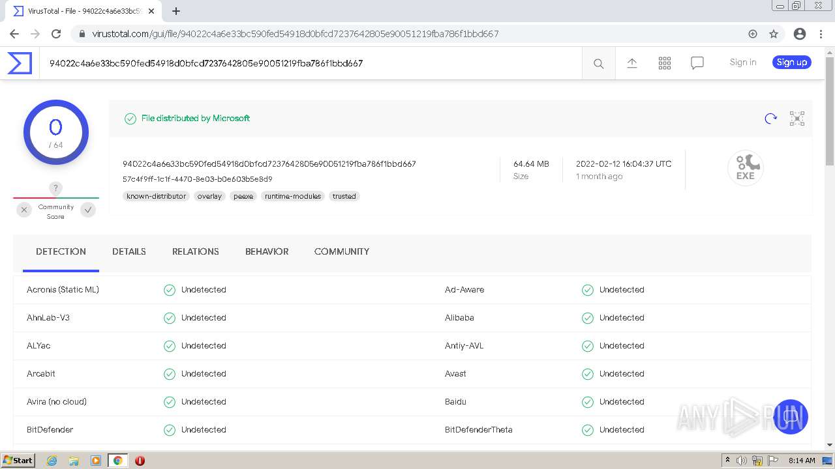
Task: Click the Chrome taskbar icon
Action: click(x=117, y=461)
